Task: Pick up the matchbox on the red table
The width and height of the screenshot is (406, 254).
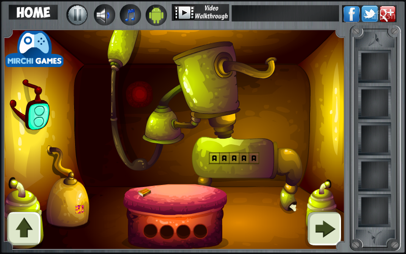Action: pos(145,193)
